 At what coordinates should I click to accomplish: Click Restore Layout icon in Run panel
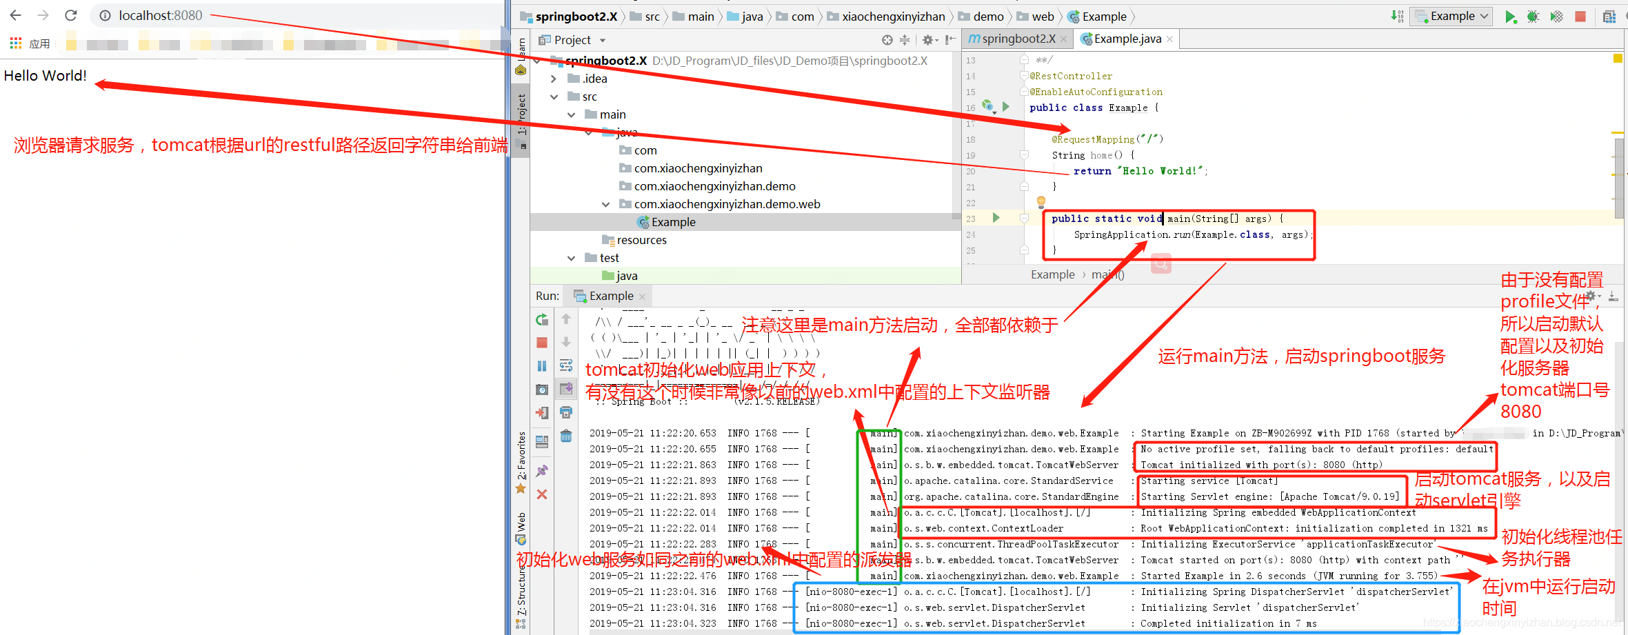542,442
